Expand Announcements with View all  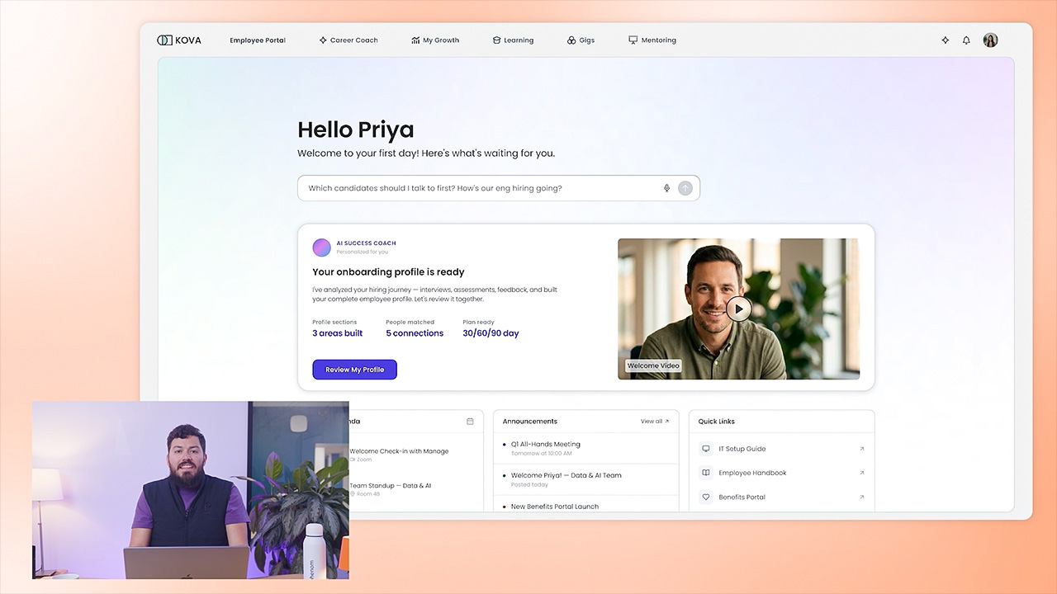[x=653, y=421]
